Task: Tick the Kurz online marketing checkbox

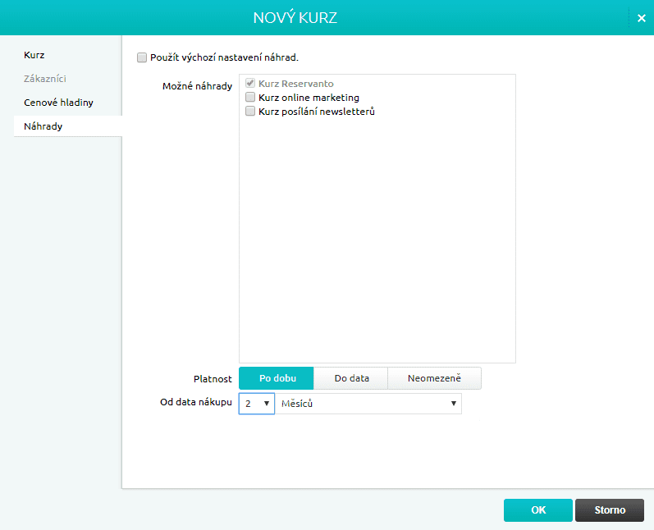Action: 251,98
